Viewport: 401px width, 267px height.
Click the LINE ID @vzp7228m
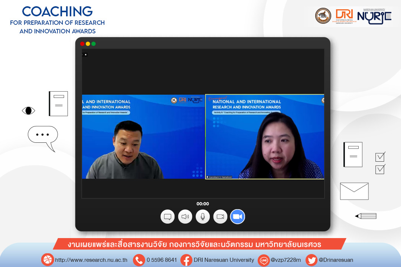coord(286,260)
